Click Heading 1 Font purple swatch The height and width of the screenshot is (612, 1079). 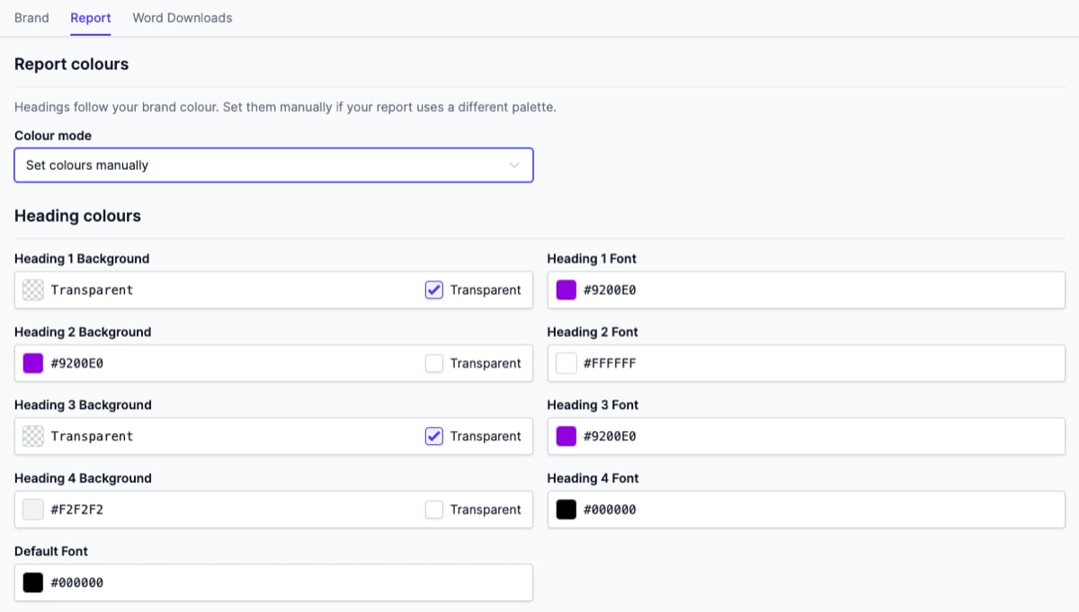point(566,289)
